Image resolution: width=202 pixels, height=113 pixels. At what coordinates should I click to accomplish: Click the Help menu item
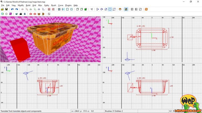75,5
